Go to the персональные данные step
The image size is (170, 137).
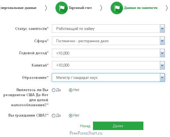(x=19, y=8)
